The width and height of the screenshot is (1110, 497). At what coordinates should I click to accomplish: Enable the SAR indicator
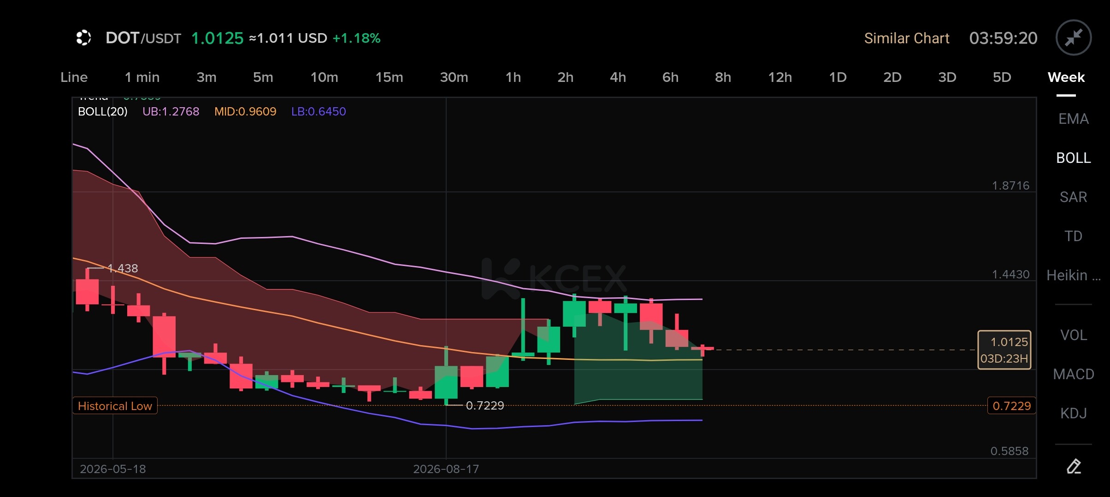[1073, 197]
